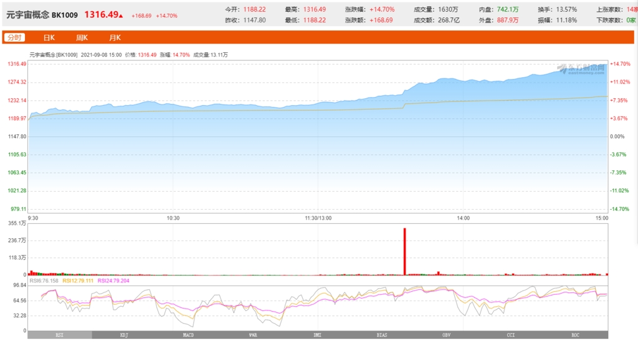Select the 周K weekly chart tab
Screen dimensions: 638x344
(x=82, y=38)
